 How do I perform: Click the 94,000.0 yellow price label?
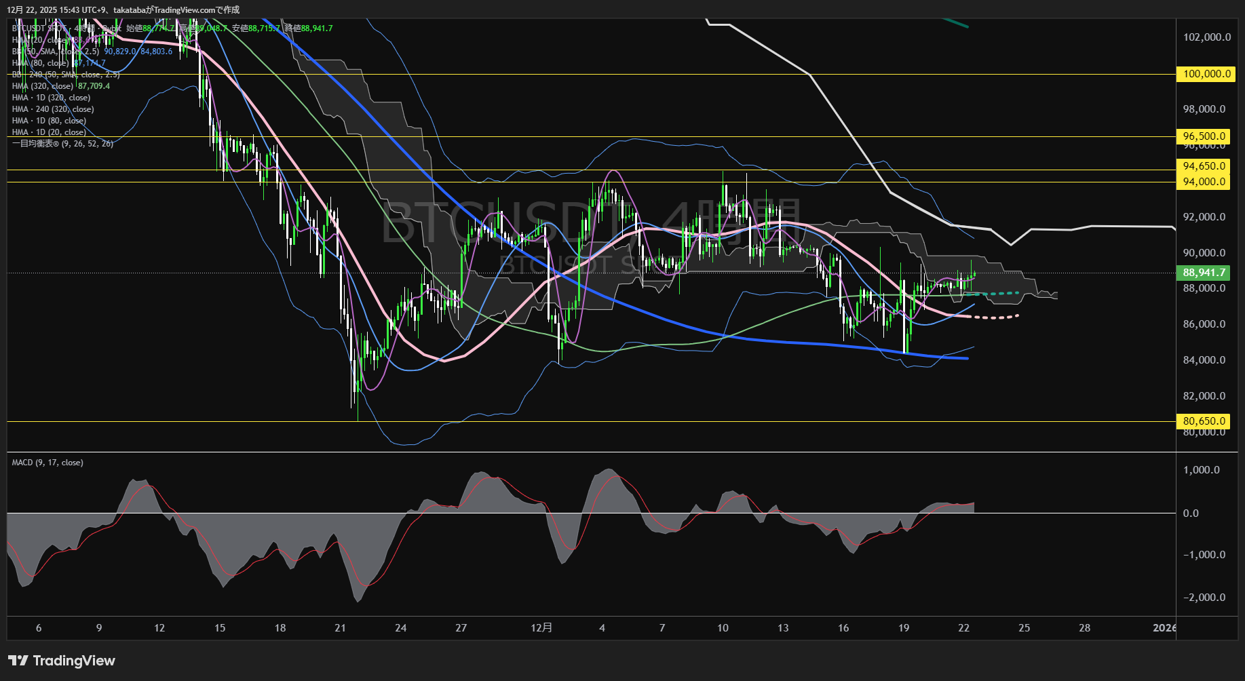click(1204, 182)
